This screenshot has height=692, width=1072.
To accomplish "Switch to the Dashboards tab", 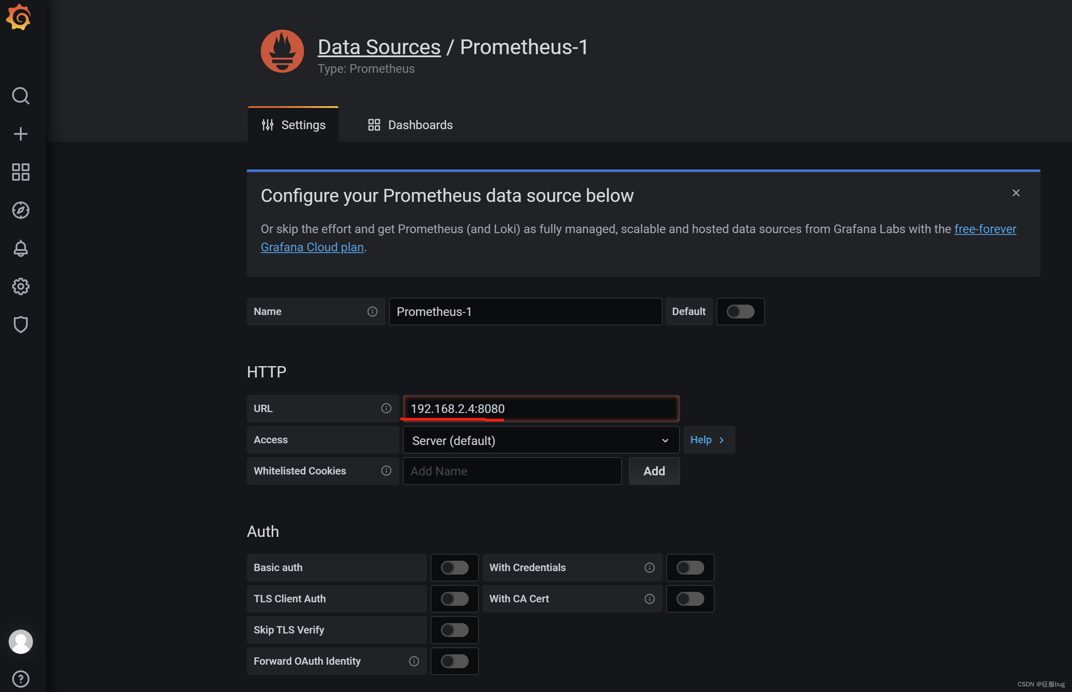I will point(410,124).
